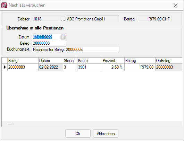Click the Beleg column header

coord(23,61)
